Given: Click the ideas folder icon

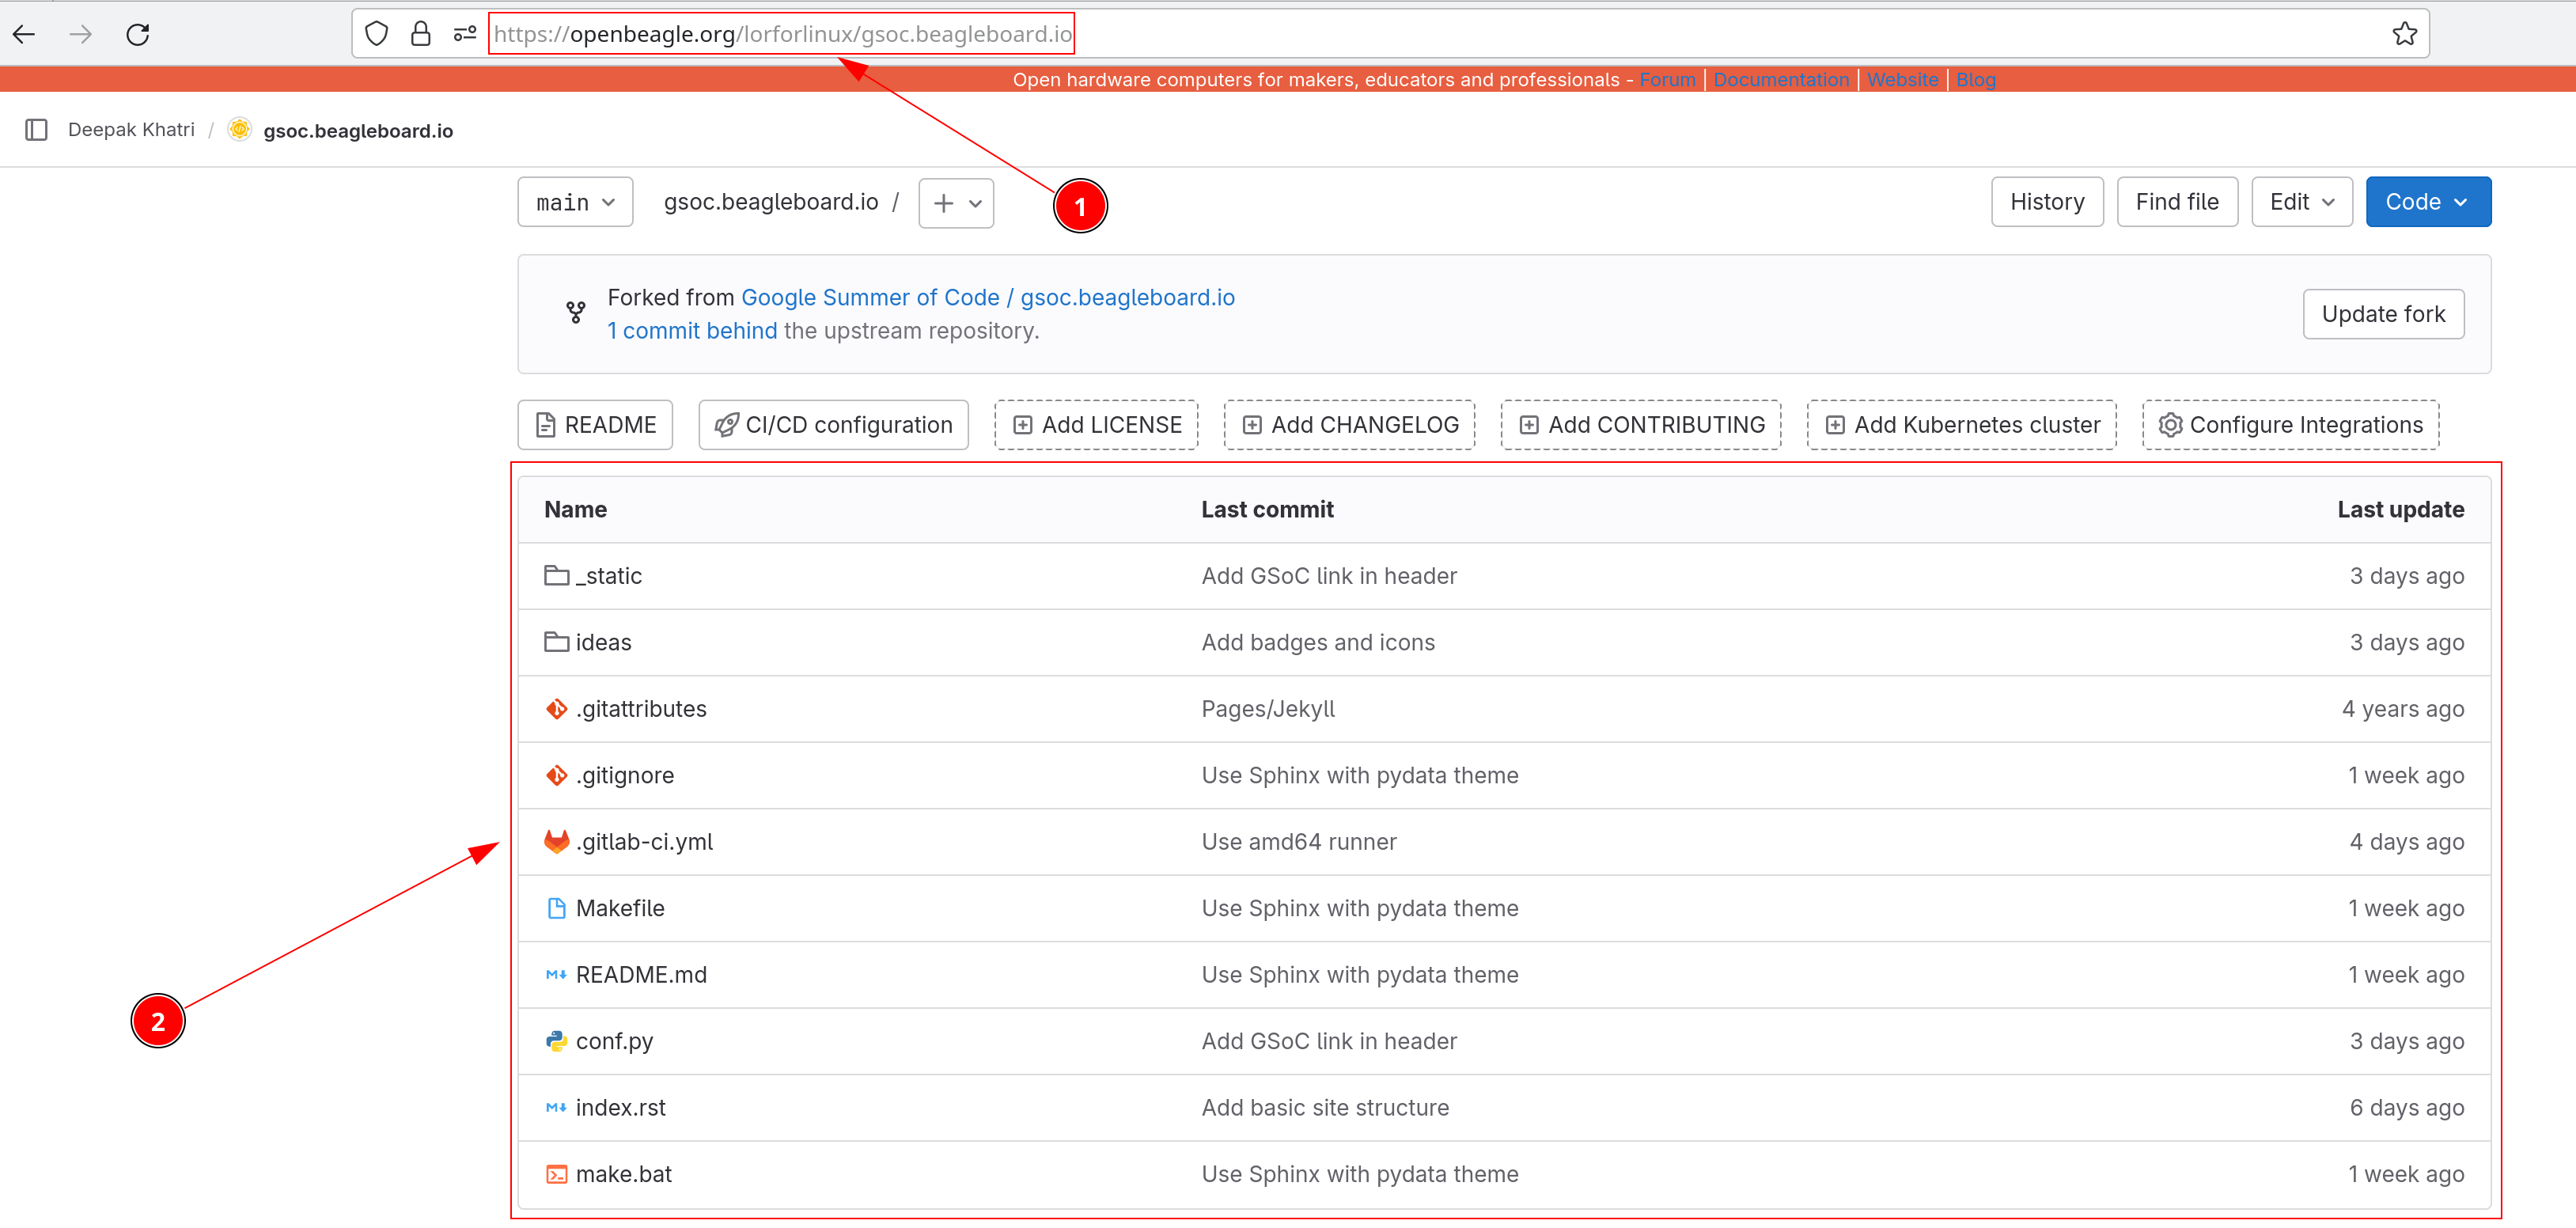Looking at the screenshot, I should (x=557, y=642).
